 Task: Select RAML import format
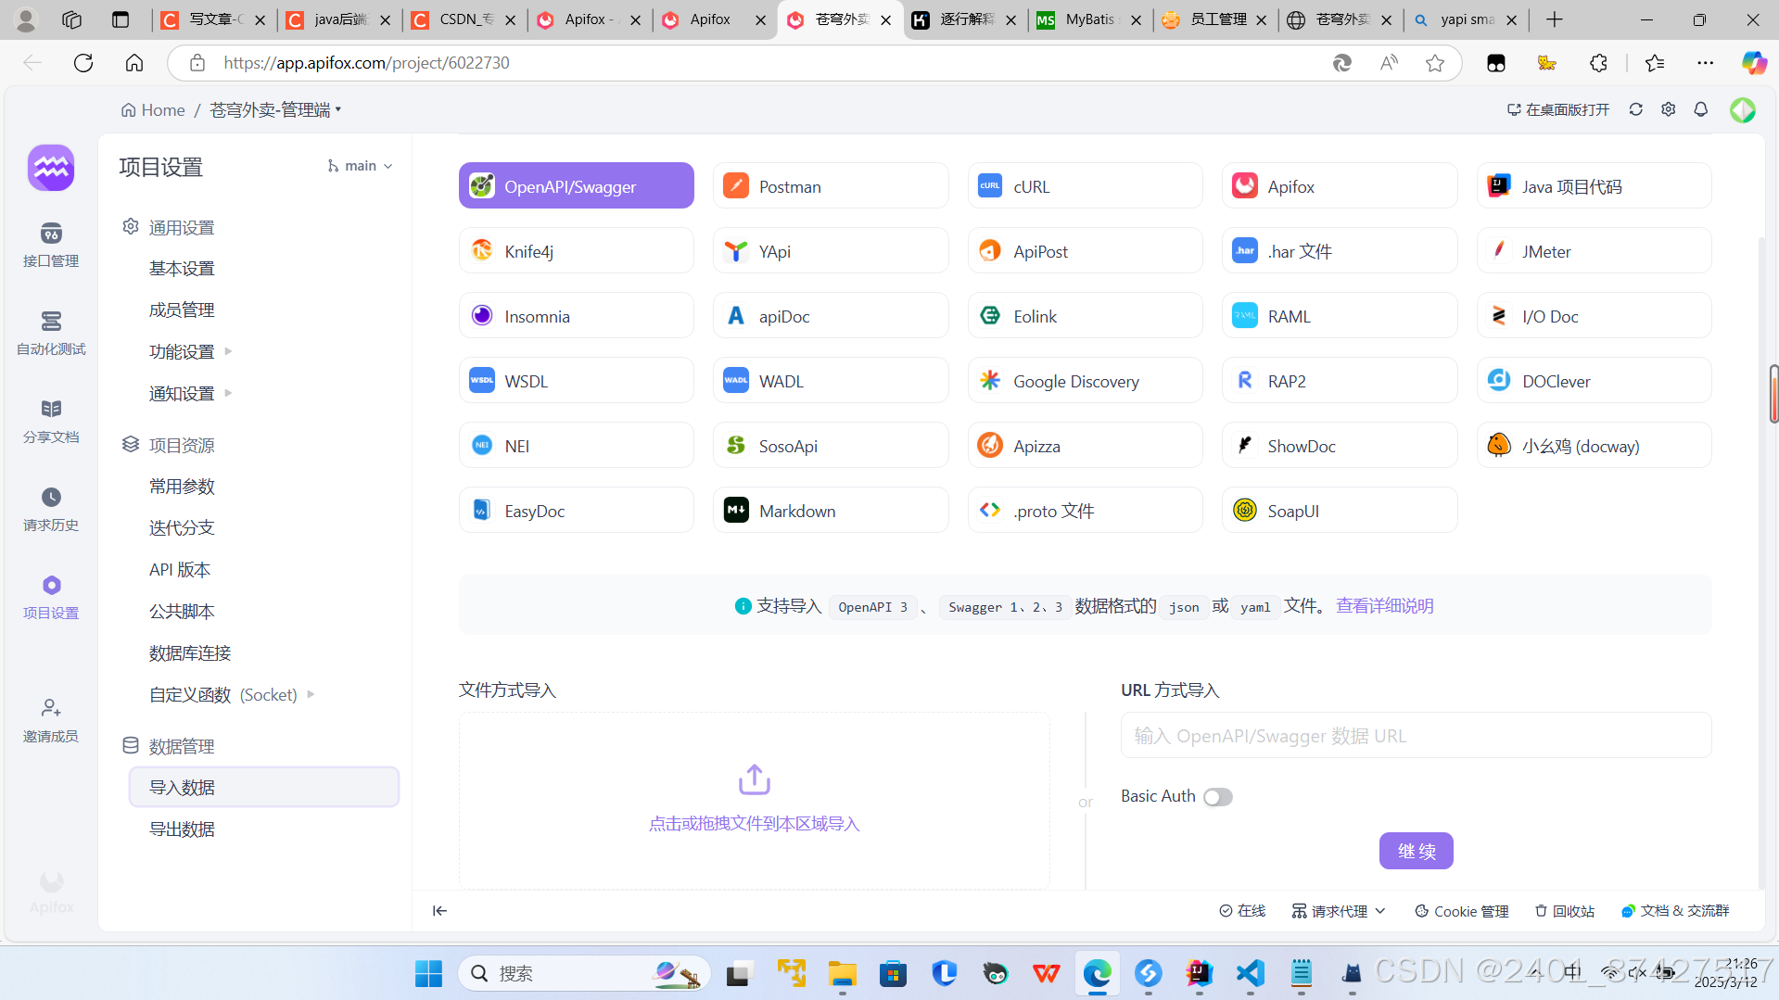tap(1340, 316)
